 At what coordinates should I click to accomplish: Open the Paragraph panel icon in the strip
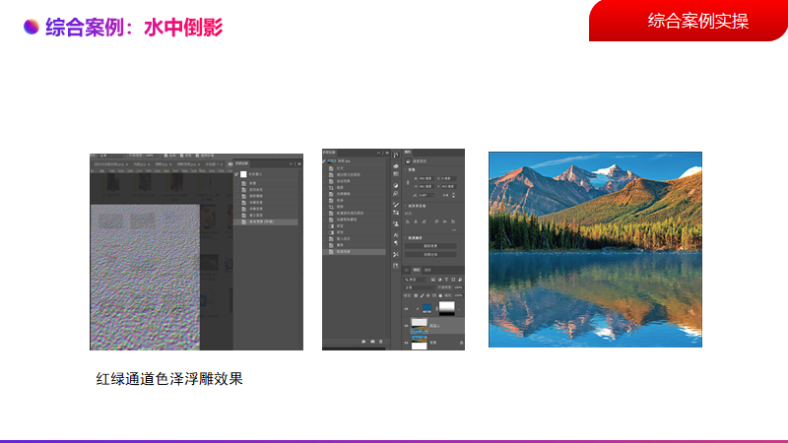(396, 243)
